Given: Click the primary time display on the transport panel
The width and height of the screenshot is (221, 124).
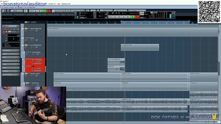Looking at the screenshot, I should tap(118, 13).
